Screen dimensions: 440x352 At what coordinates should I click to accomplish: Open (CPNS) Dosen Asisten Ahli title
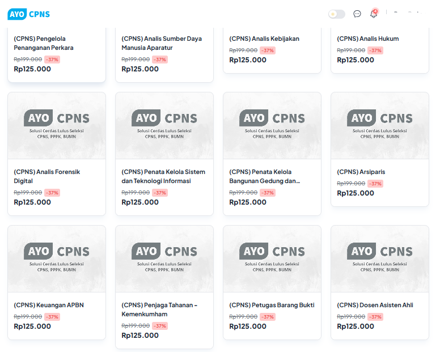(x=375, y=305)
